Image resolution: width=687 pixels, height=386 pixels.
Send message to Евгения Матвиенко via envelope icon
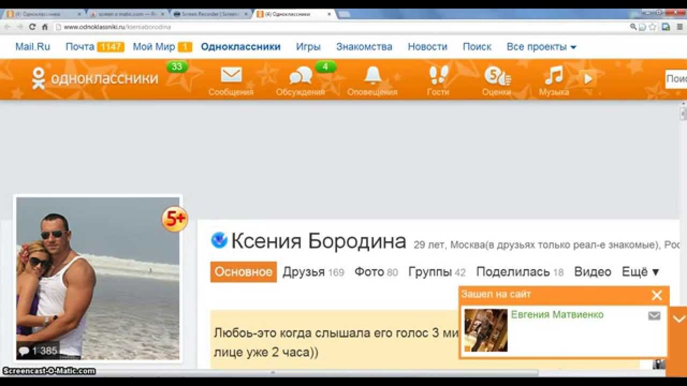point(654,316)
